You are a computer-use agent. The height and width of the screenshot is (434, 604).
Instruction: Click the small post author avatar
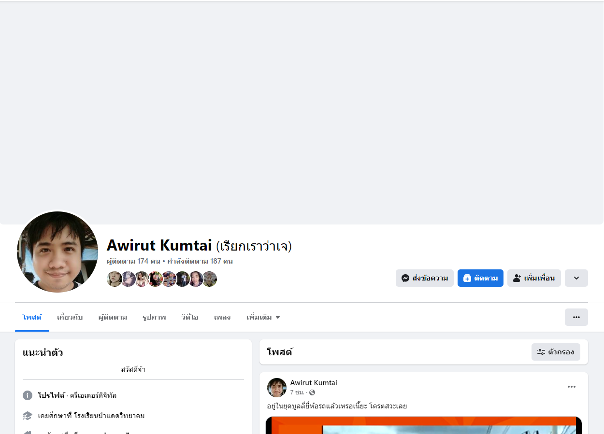point(277,388)
